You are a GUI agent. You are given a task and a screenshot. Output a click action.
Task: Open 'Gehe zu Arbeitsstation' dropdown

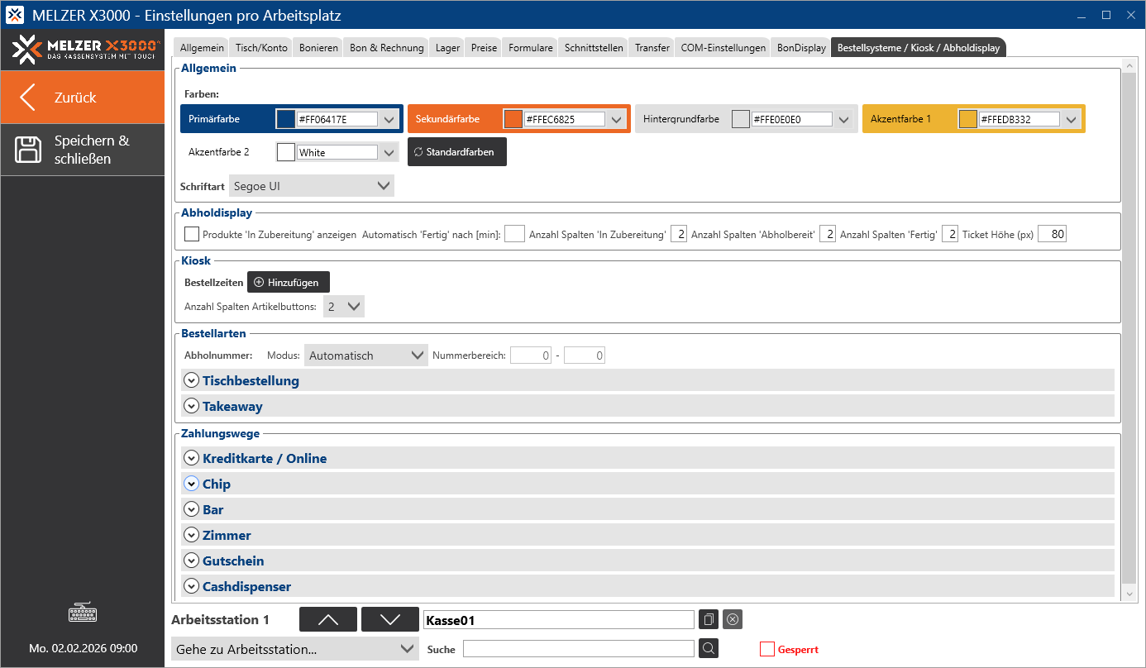tap(294, 649)
